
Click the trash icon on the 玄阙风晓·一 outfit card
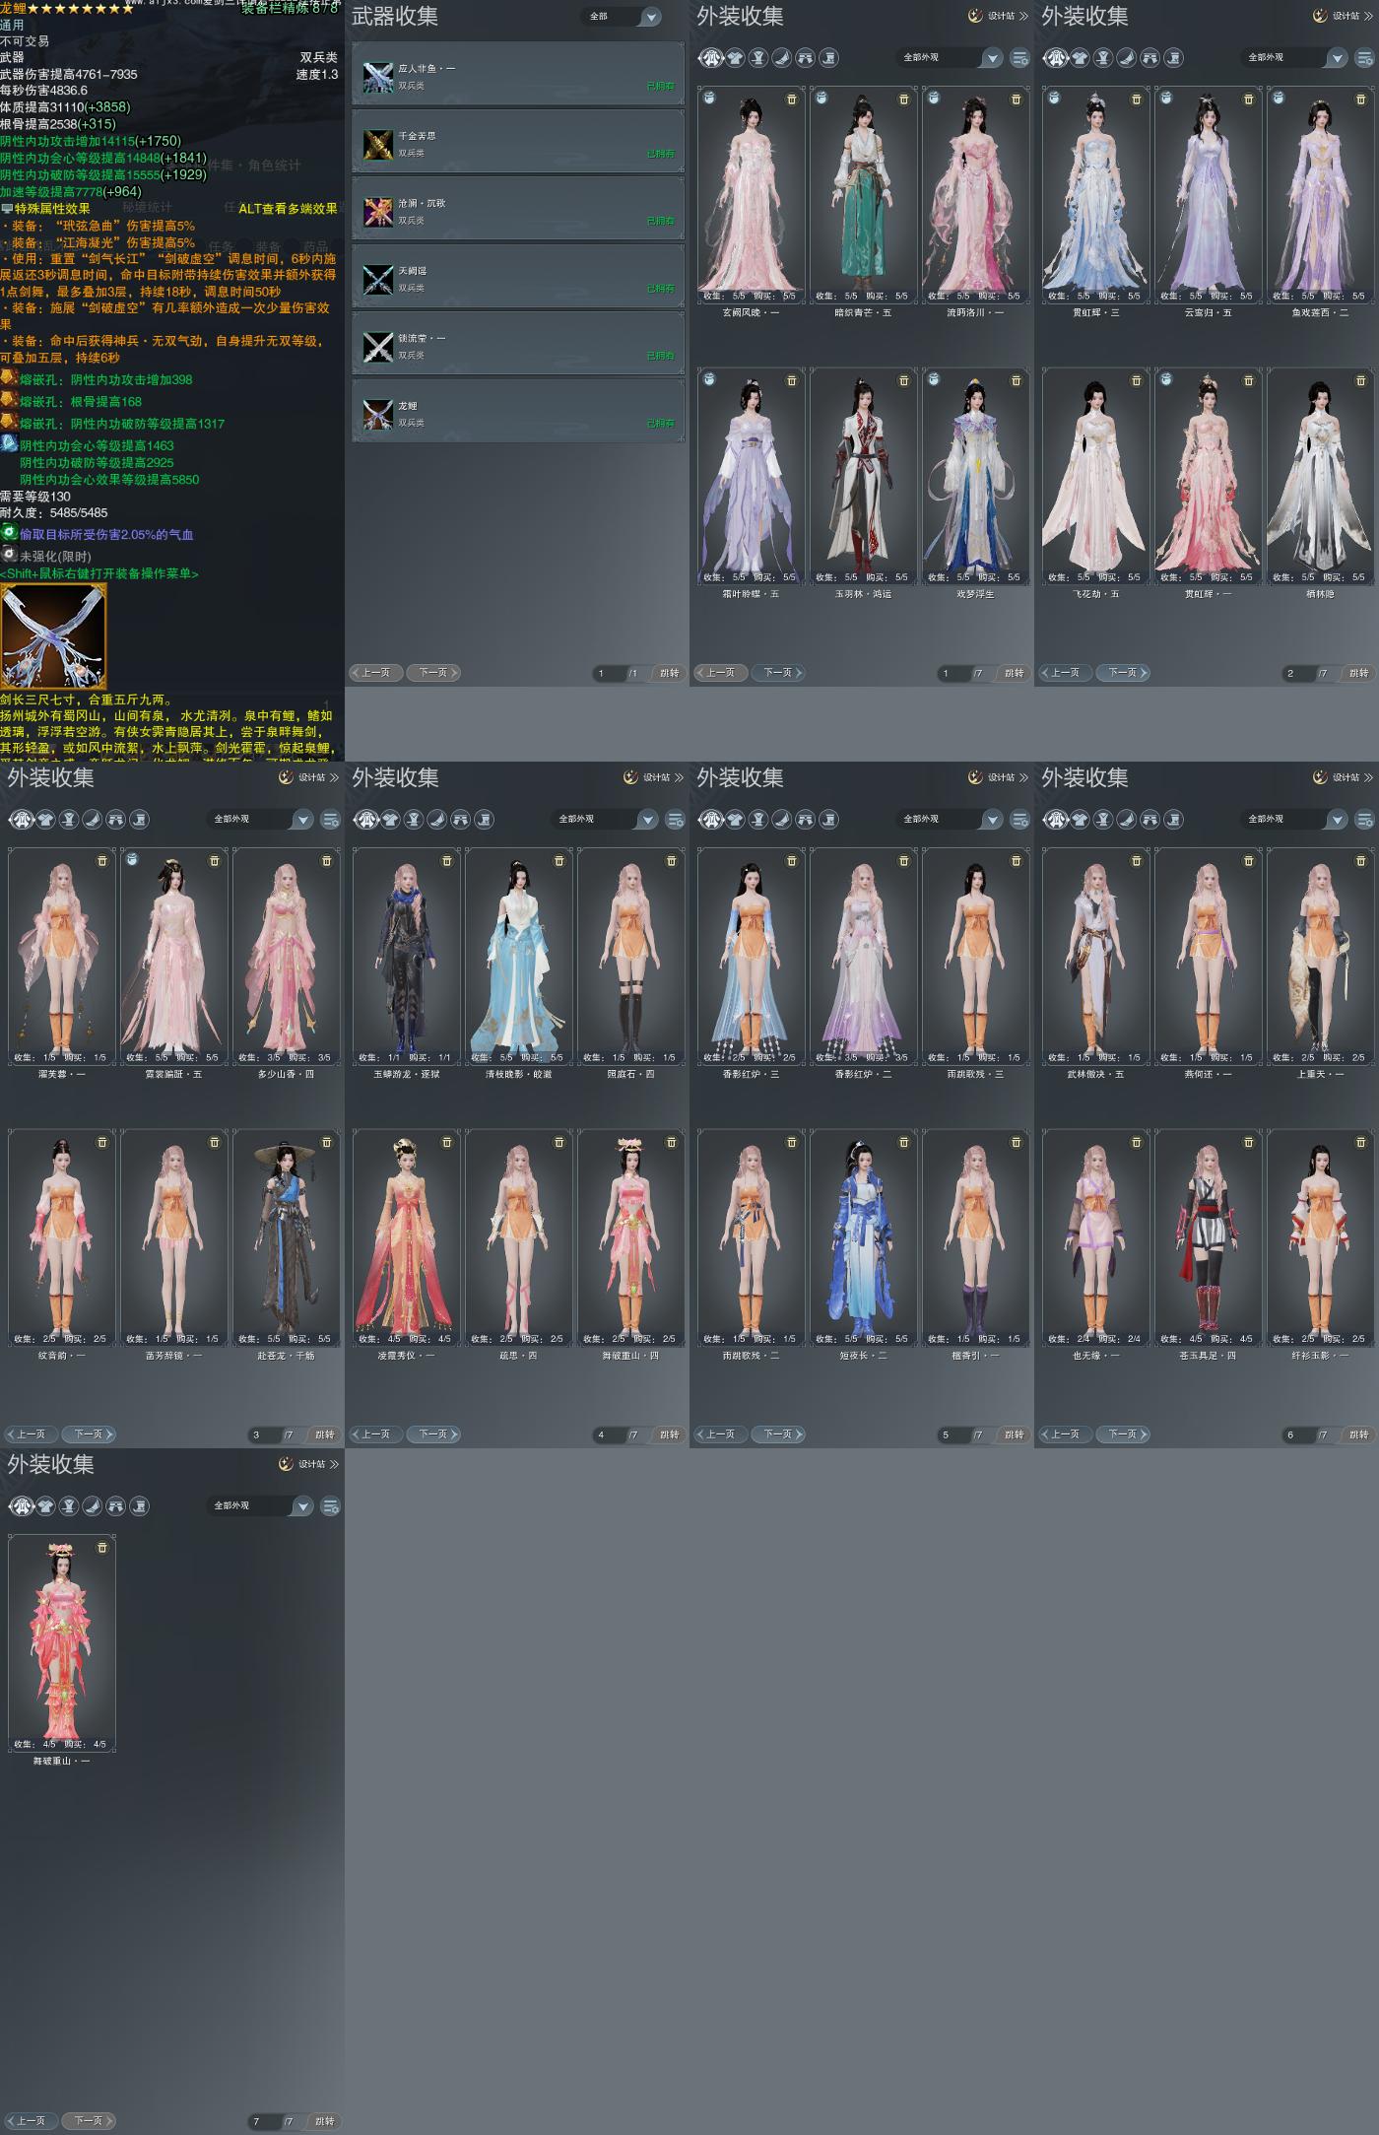pyautogui.click(x=792, y=100)
